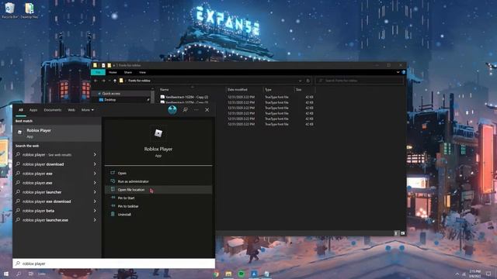The image size is (497, 279).
Task: Select suggestion 'roblox player exe'
Action: 57,174
